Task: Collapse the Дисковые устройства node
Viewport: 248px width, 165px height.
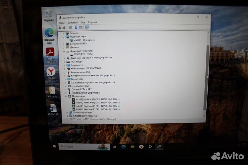Action: (x=64, y=51)
